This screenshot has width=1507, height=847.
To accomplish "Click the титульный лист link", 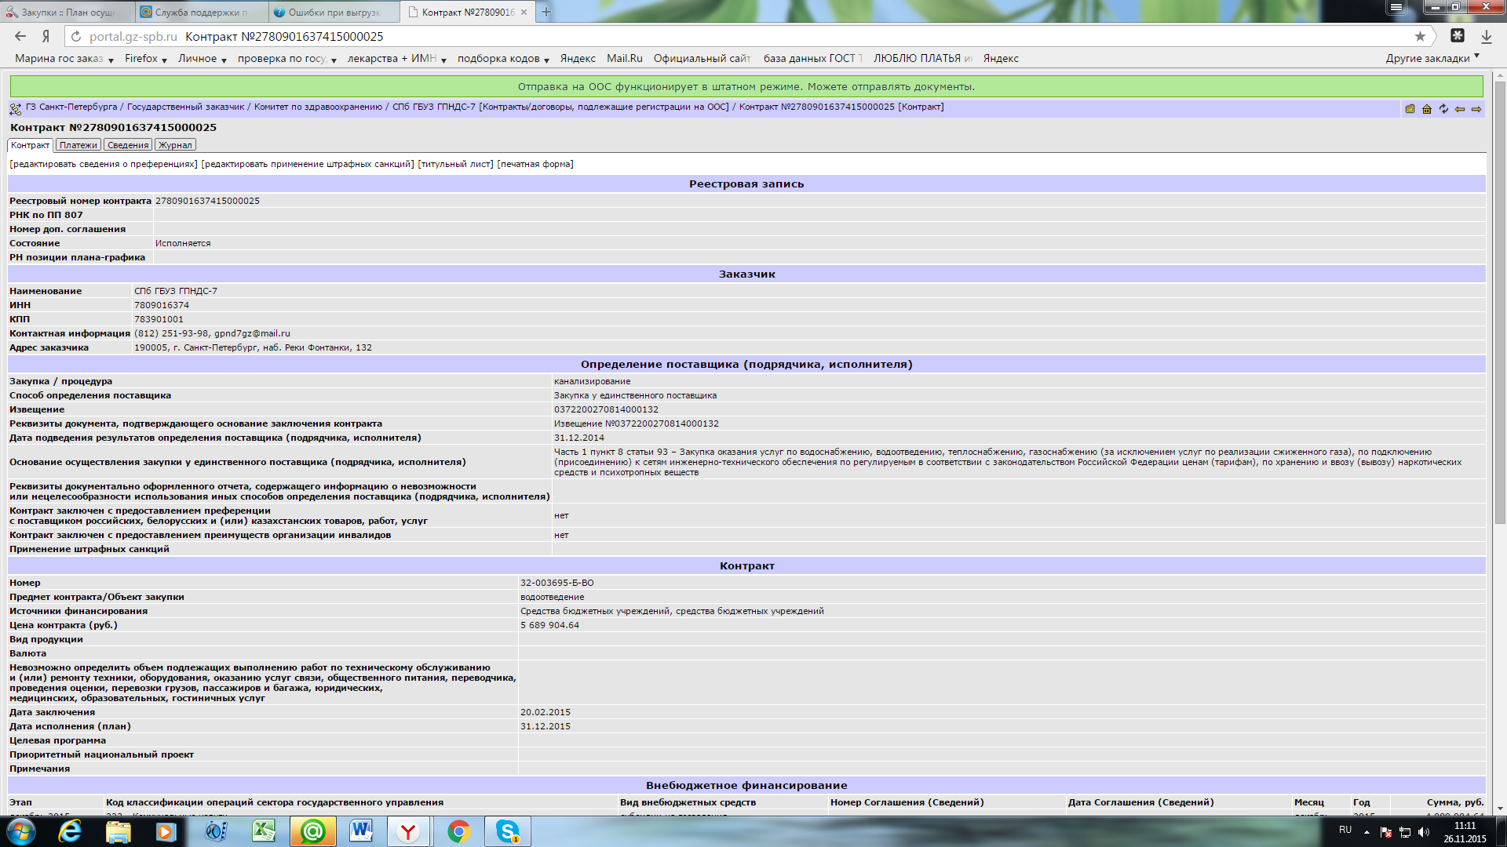I will (455, 164).
